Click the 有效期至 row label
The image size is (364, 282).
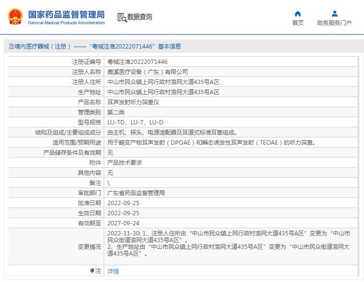[89, 223]
